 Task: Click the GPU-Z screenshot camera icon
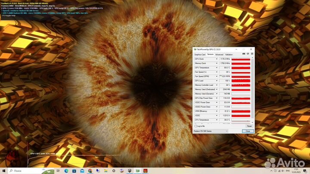244,54
